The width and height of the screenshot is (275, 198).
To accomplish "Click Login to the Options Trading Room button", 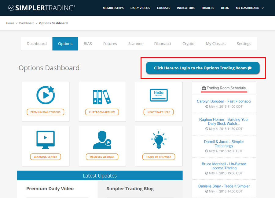I will click(203, 68).
